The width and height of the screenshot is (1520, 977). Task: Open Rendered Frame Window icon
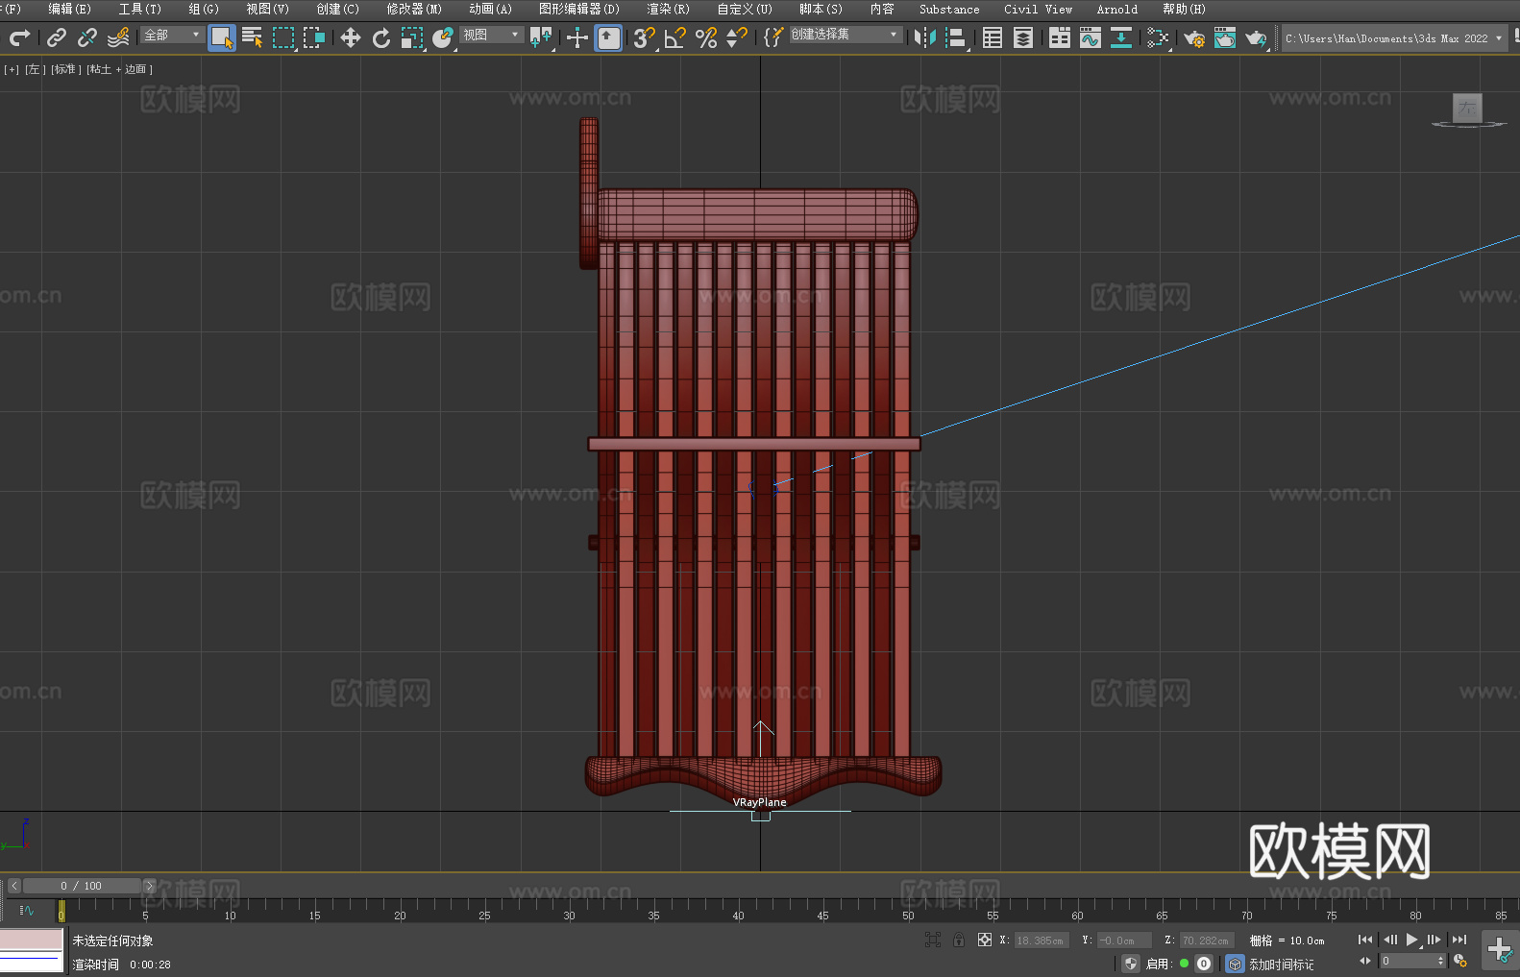1225,37
